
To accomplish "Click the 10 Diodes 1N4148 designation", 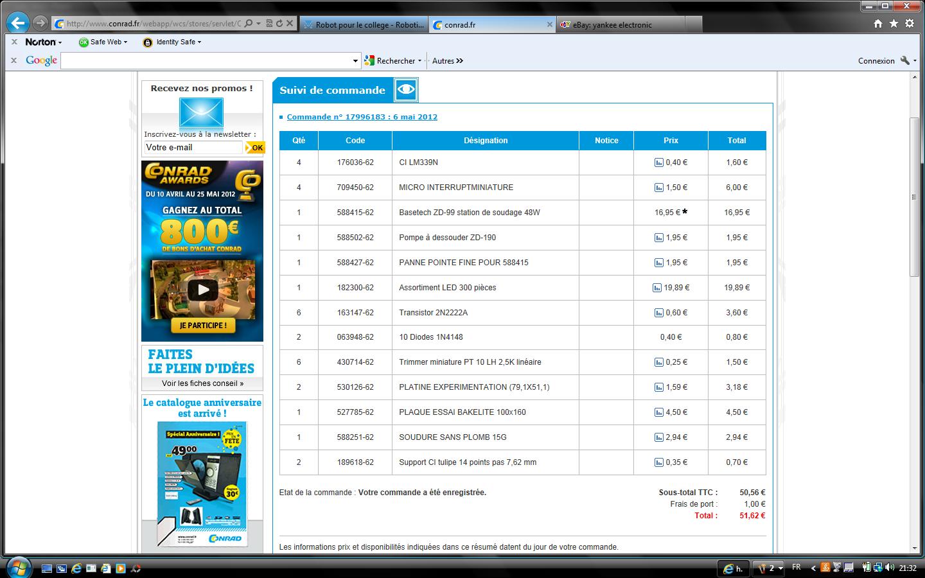I will click(431, 337).
